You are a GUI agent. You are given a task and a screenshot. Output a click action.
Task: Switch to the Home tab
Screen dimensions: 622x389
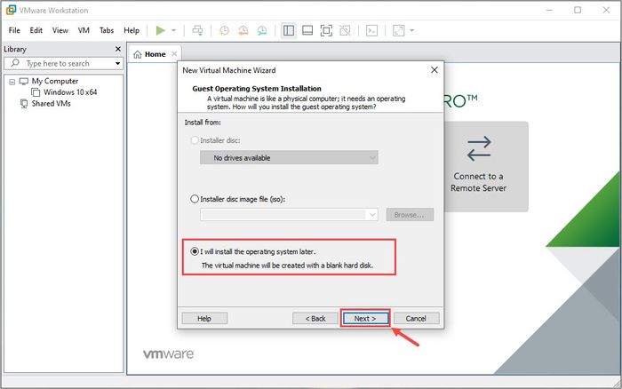pos(155,54)
